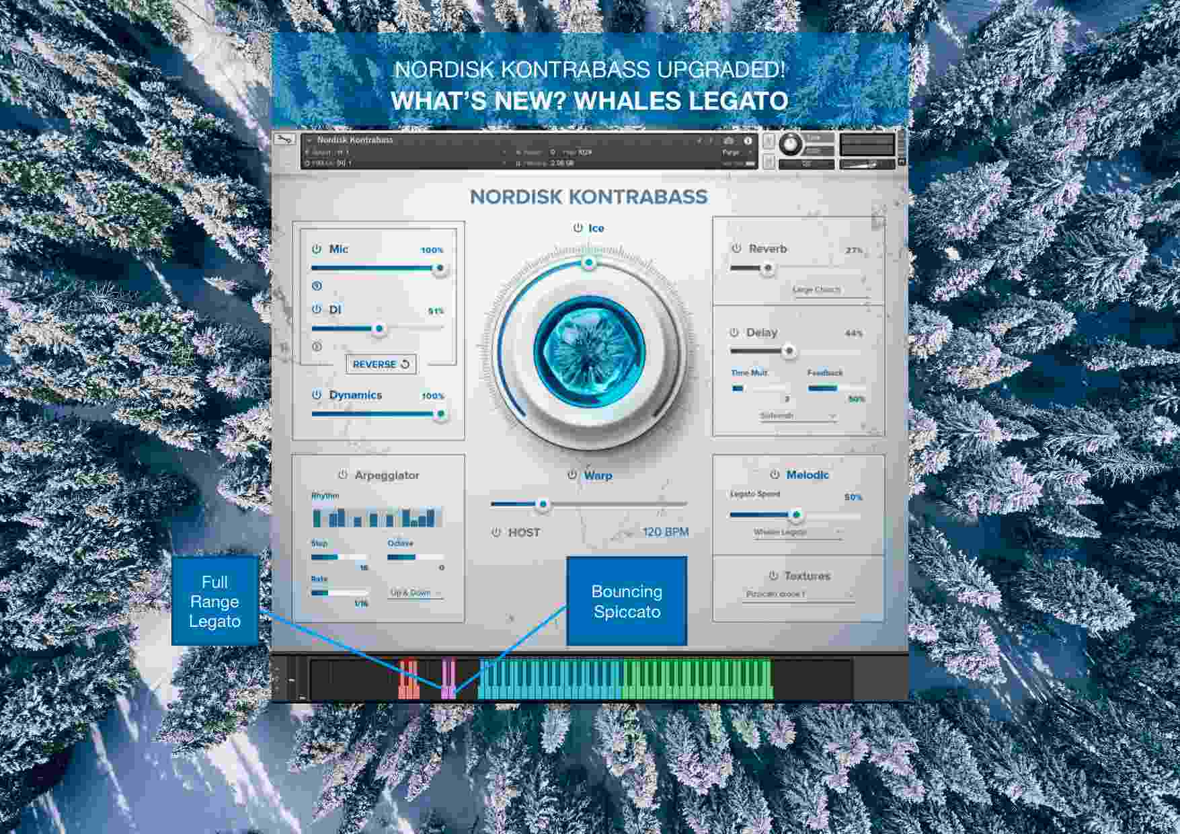Viewport: 1180px width, 834px height.
Task: Open snapshots via the camera icon
Action: [729, 141]
